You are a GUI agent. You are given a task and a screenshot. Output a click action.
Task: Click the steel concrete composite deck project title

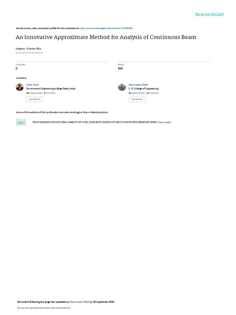pyautogui.click(x=95, y=122)
